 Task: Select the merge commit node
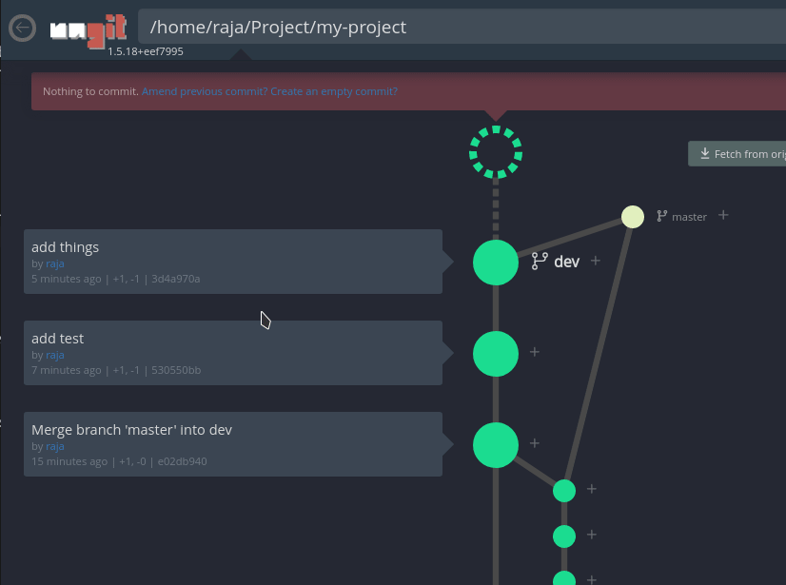[496, 444]
